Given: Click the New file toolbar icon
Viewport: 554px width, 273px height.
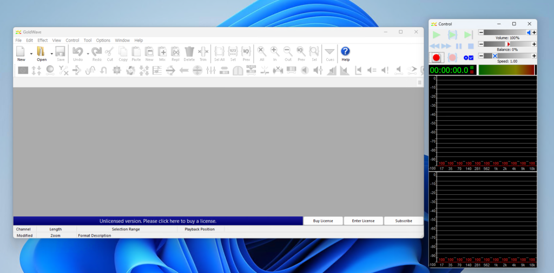Looking at the screenshot, I should tap(21, 52).
